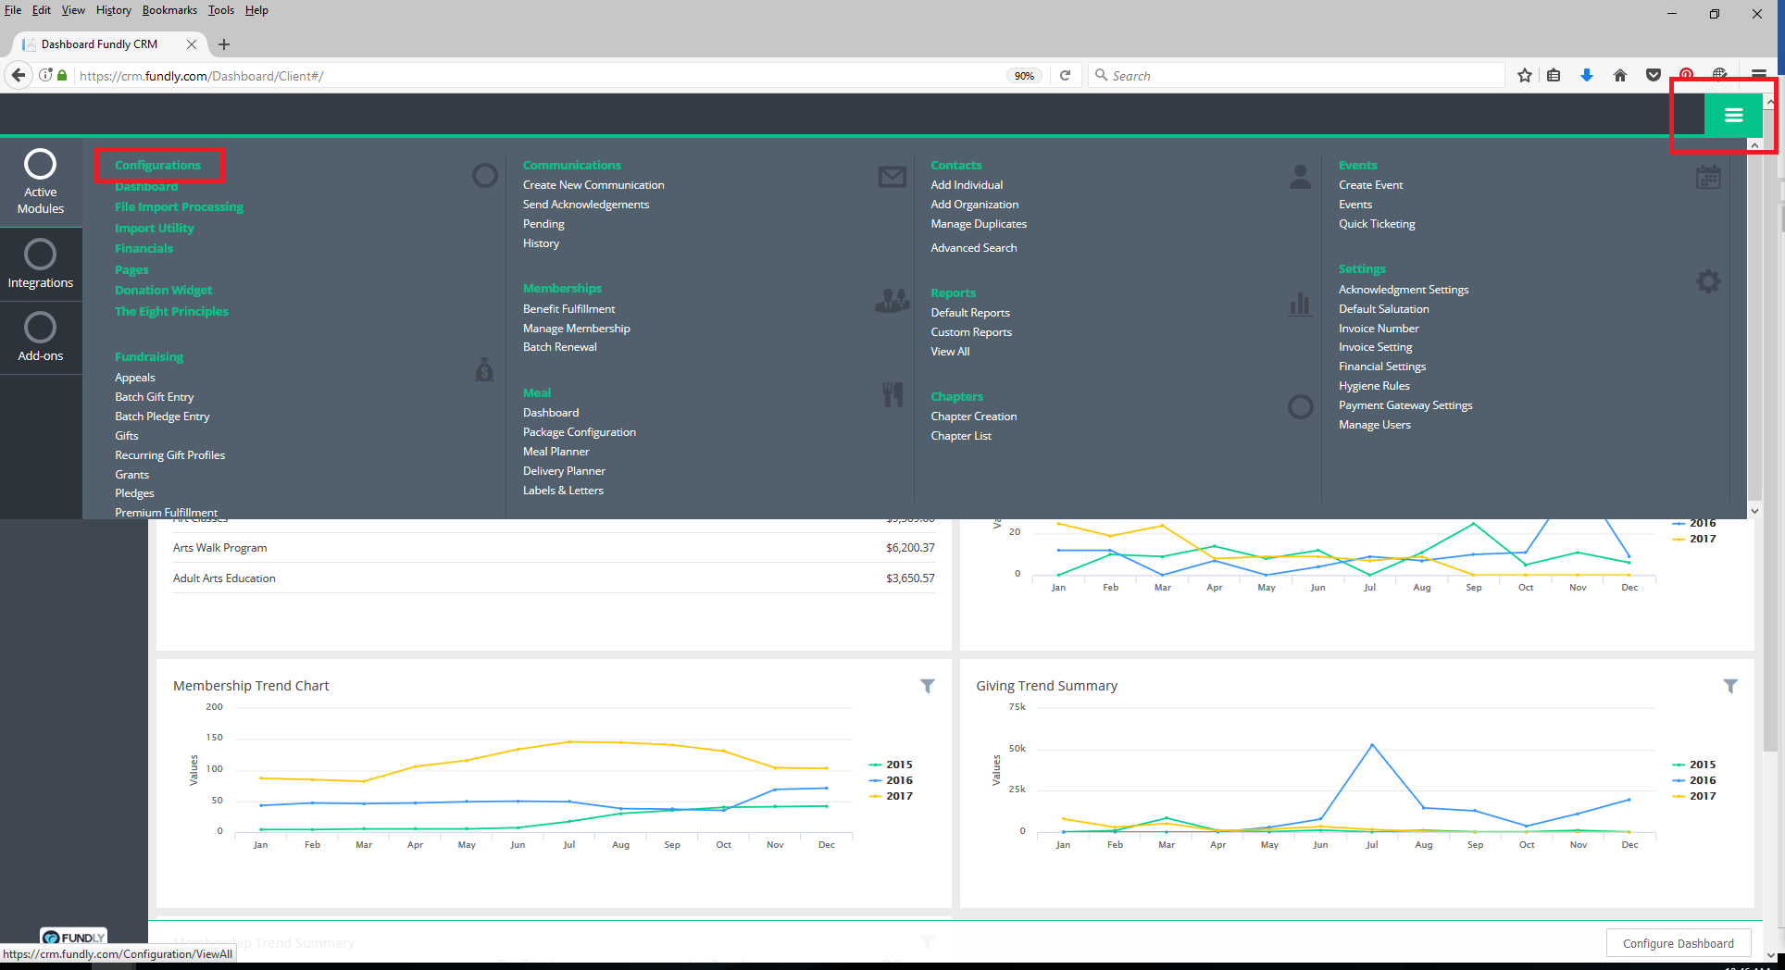Open the Help menu
The width and height of the screenshot is (1785, 970).
[x=256, y=10]
